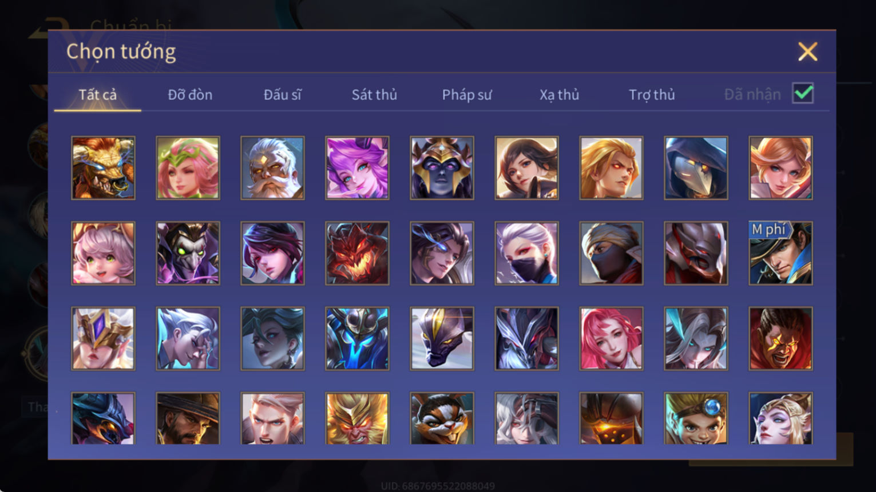Screen dimensions: 876x492
Task: Choose the green-eyed purple jester hero
Action: 188,253
